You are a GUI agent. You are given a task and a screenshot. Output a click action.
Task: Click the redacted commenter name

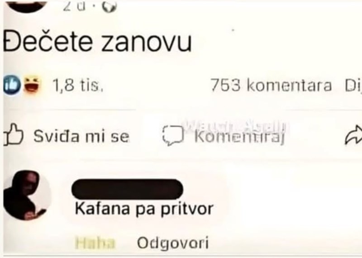(x=127, y=189)
